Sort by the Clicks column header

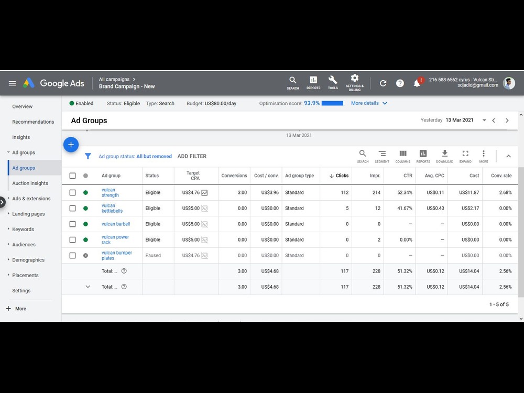(339, 176)
